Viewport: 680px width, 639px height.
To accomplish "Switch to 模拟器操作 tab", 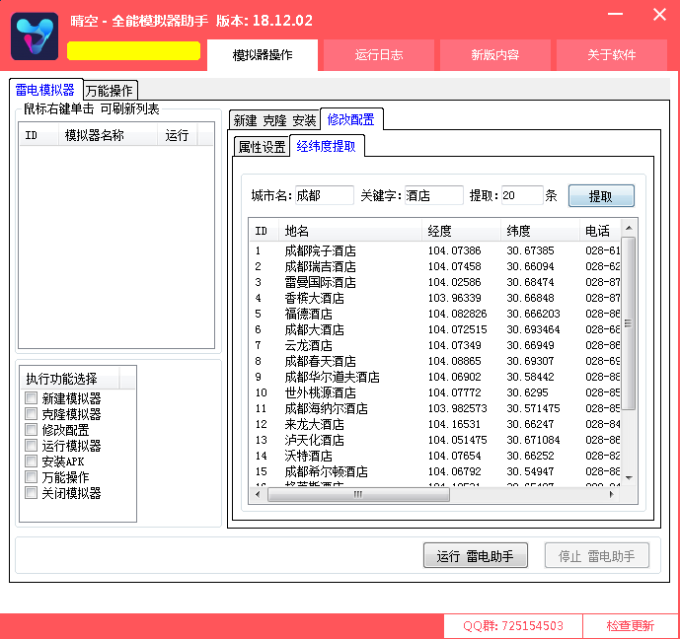I will 263,55.
